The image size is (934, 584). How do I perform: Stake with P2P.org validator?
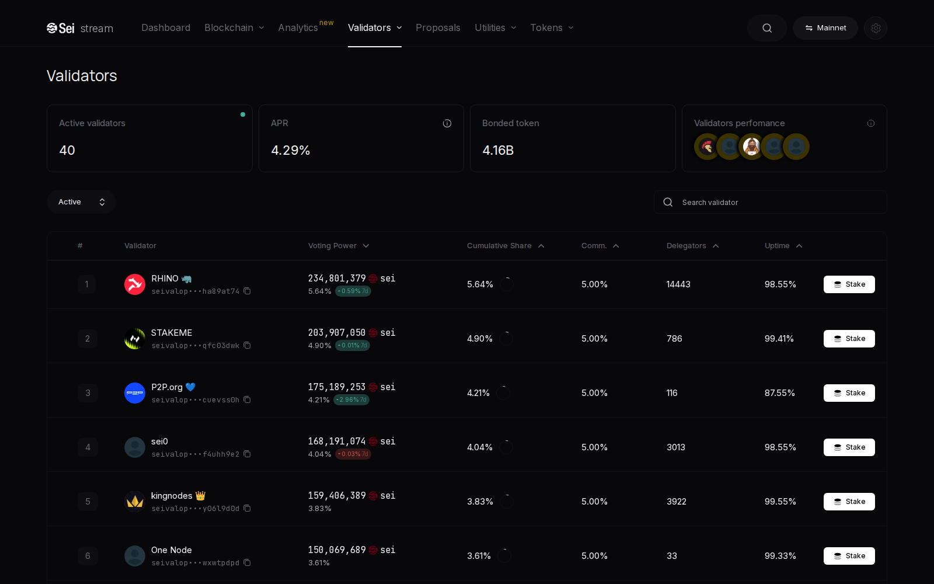click(x=849, y=393)
